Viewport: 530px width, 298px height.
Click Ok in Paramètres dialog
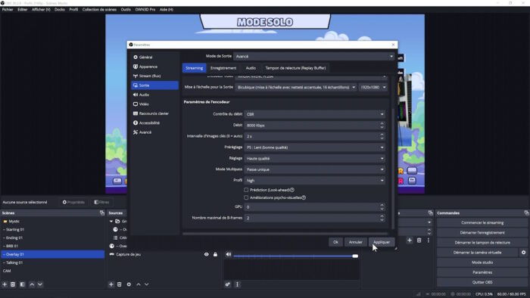[335, 242]
